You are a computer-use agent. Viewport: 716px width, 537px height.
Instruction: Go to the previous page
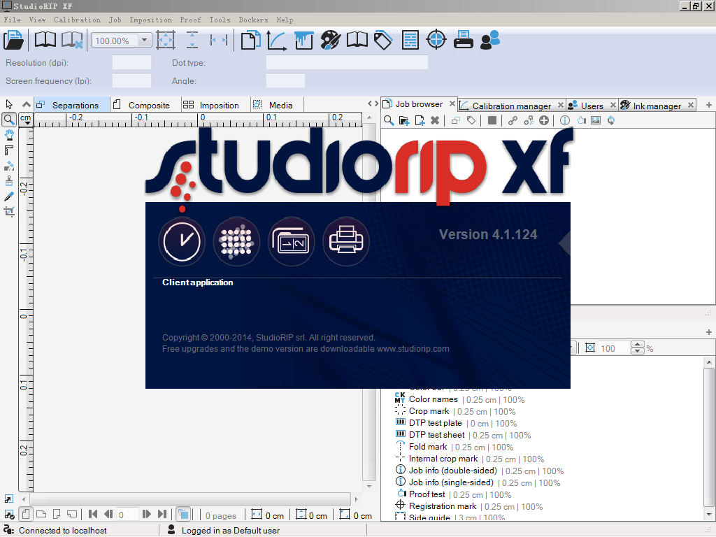108,515
